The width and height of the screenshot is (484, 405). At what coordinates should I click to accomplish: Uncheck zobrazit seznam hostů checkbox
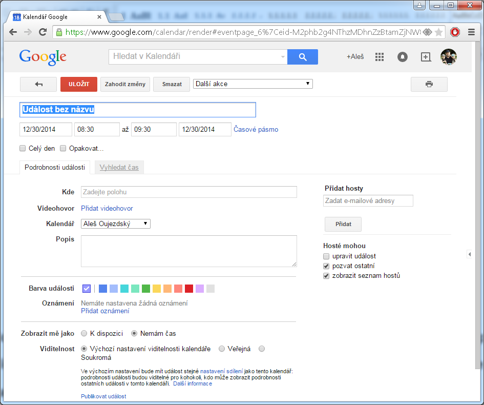tap(326, 276)
